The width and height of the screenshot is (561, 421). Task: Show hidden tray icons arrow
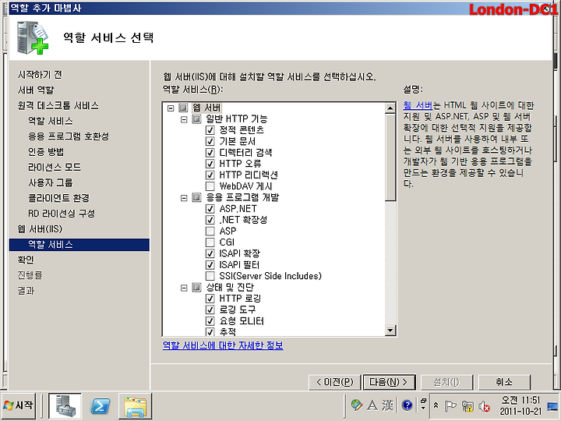[436, 405]
